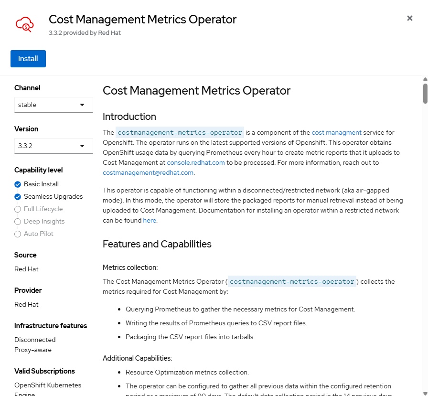Open the 'here' restricted network documentation link
The image size is (428, 396).
(150, 220)
